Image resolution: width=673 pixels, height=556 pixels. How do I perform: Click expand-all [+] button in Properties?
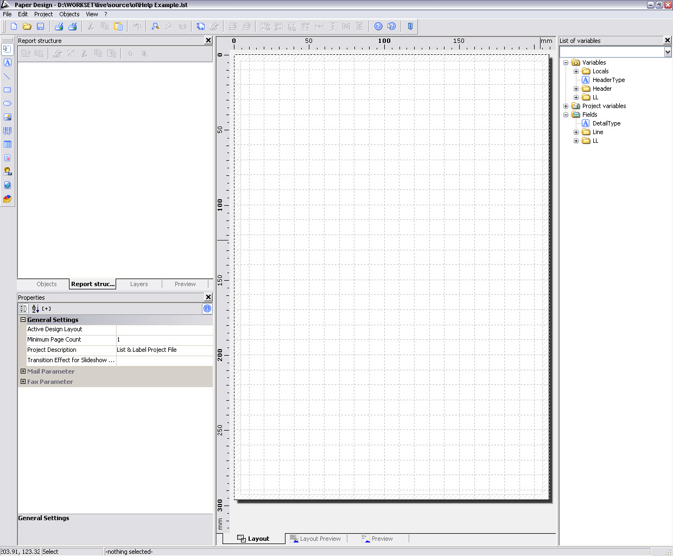click(47, 308)
